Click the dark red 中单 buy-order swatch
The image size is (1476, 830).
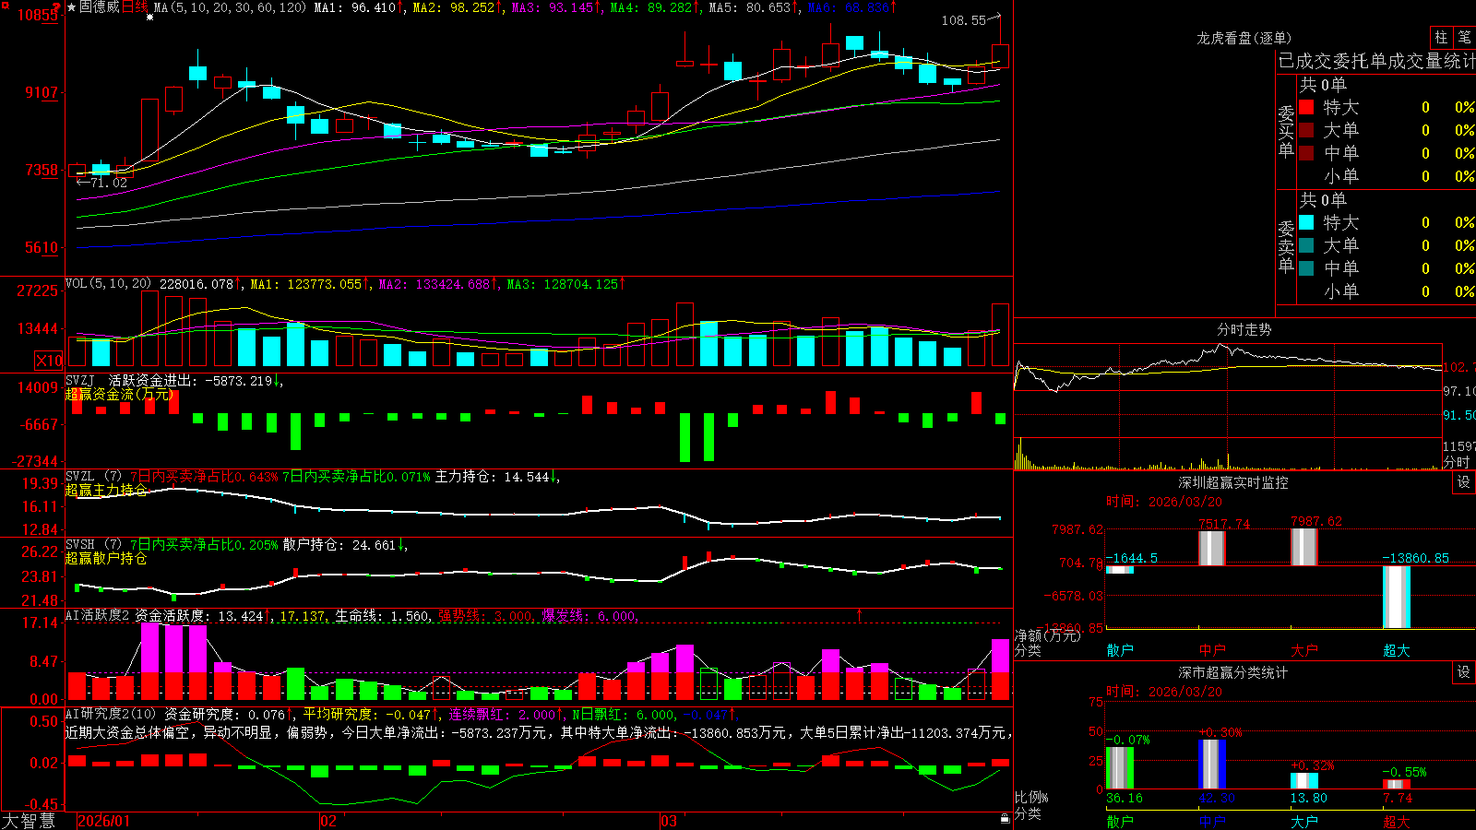coord(1306,153)
